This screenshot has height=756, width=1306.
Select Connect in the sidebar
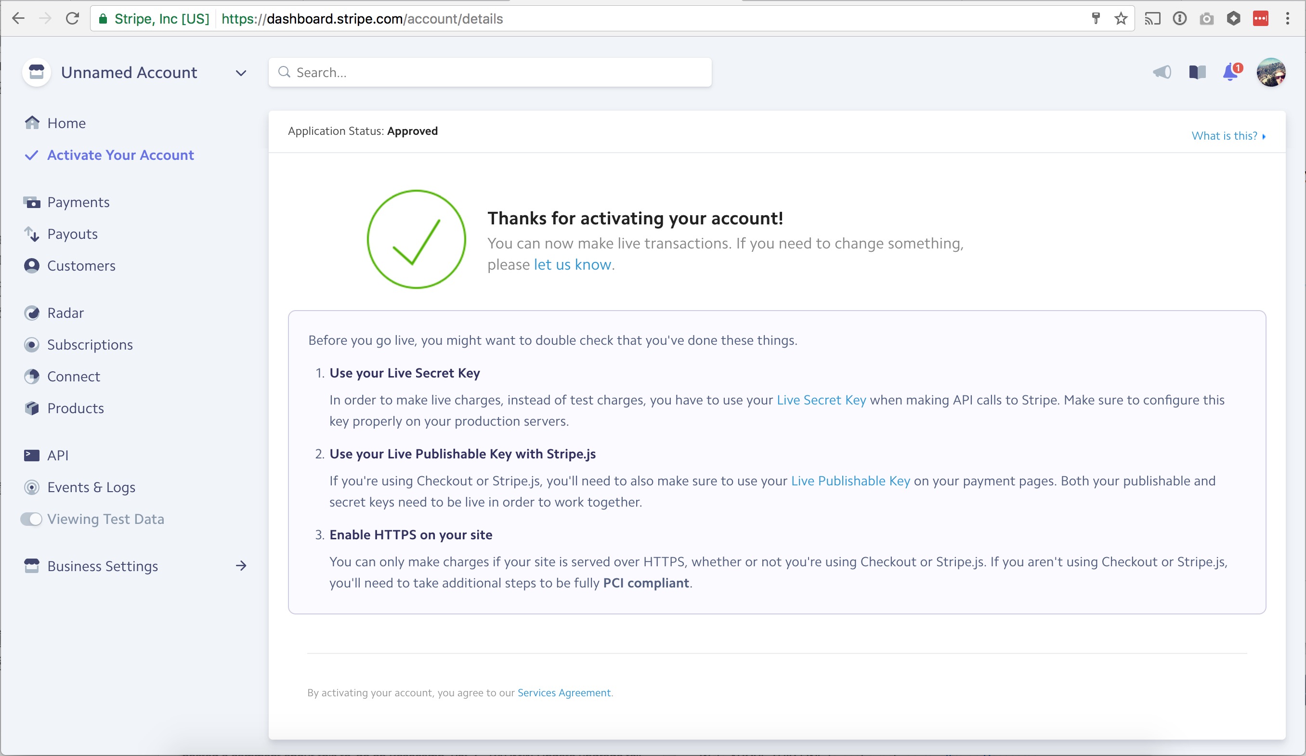(74, 376)
